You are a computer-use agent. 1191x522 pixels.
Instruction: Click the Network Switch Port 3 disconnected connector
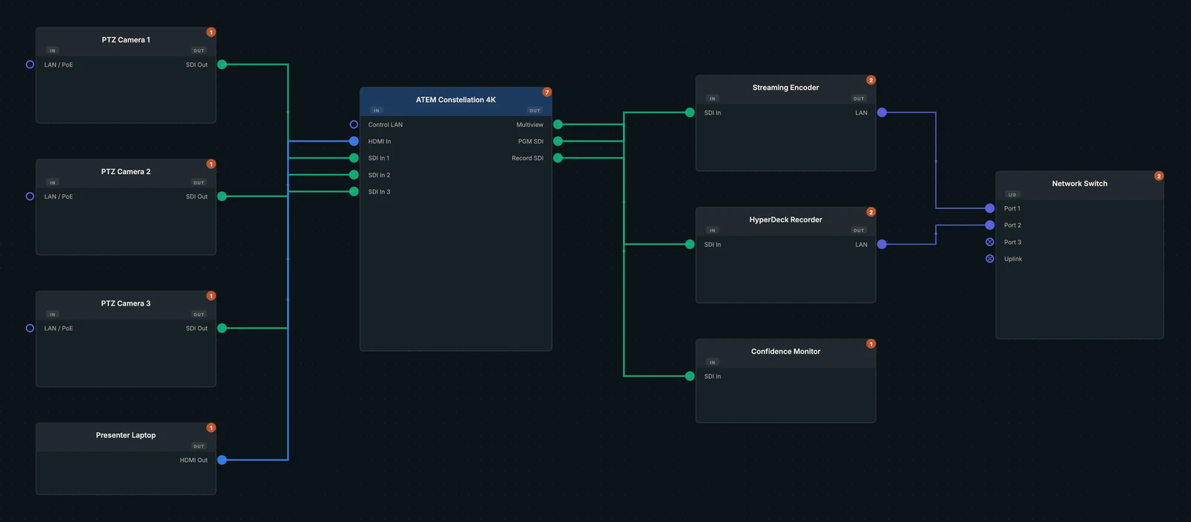tap(989, 242)
